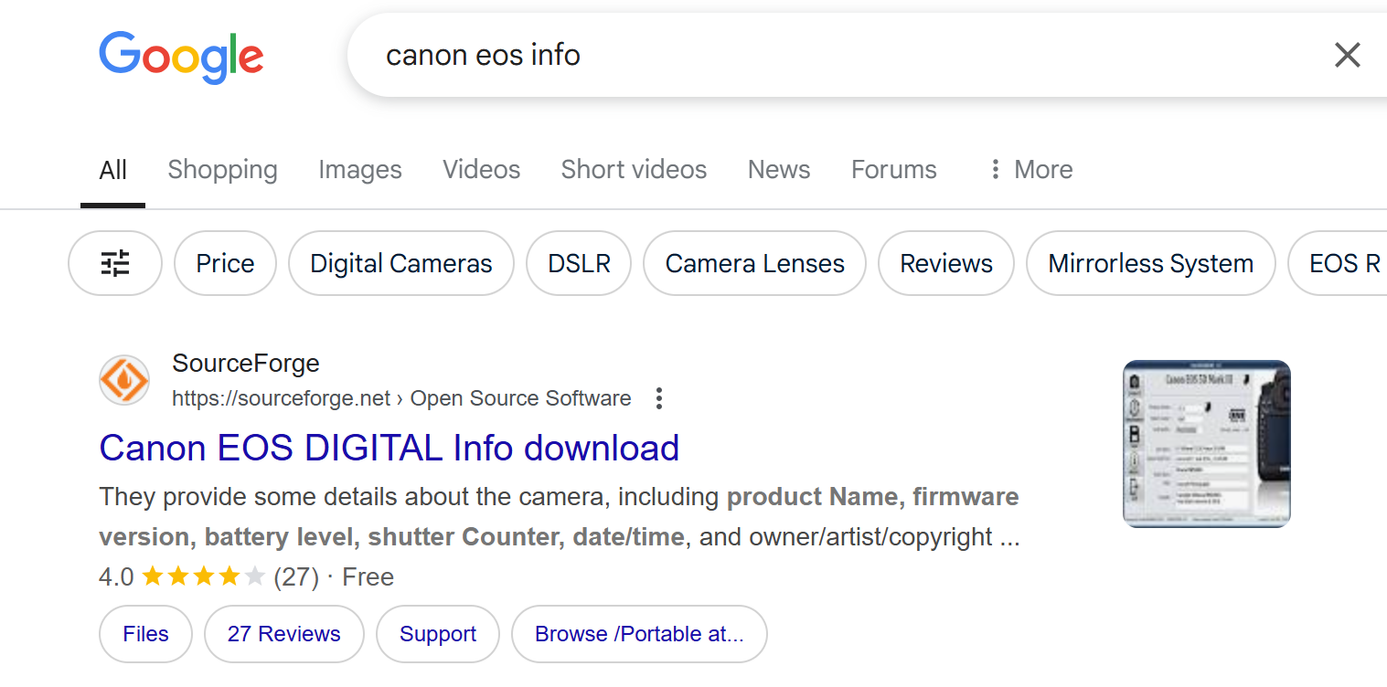1387x687 pixels.
Task: Open the search filter tools icon
Action: 115,263
